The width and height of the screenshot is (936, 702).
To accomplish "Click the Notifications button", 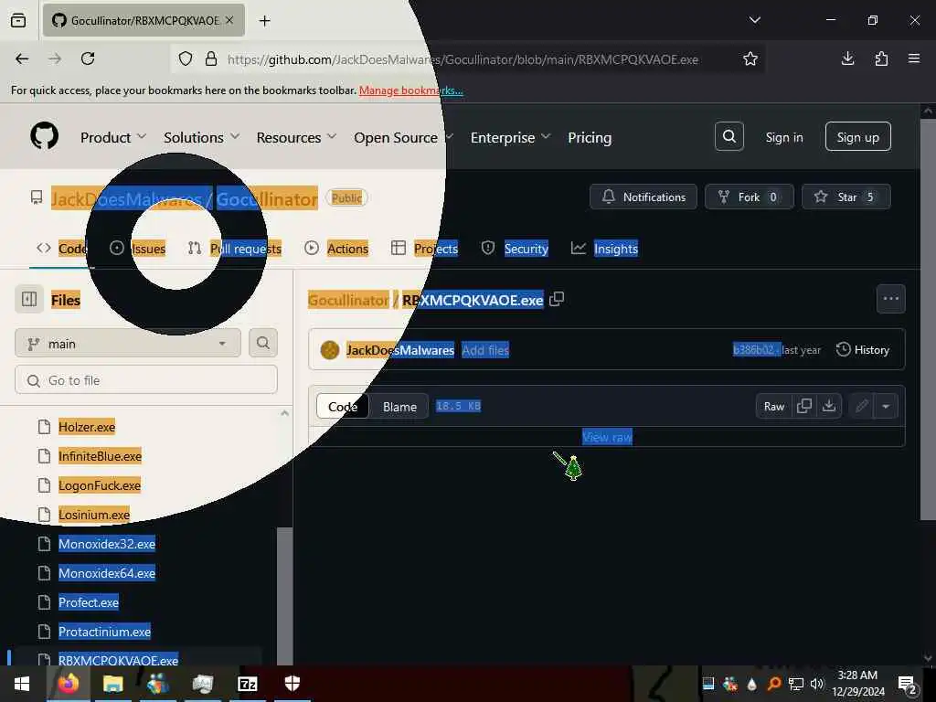I will [x=643, y=197].
